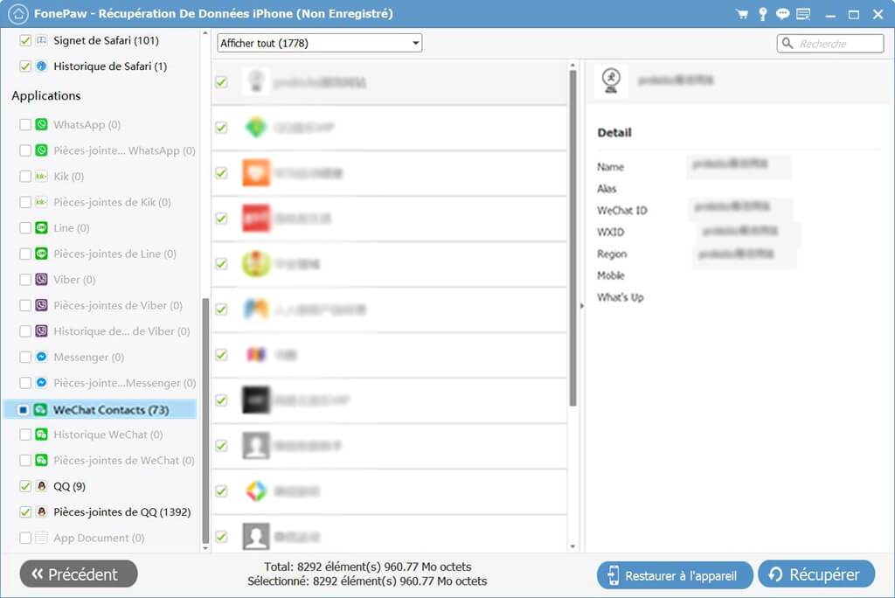Click the Recherche search field
Image resolution: width=895 pixels, height=598 pixels.
pyautogui.click(x=830, y=44)
